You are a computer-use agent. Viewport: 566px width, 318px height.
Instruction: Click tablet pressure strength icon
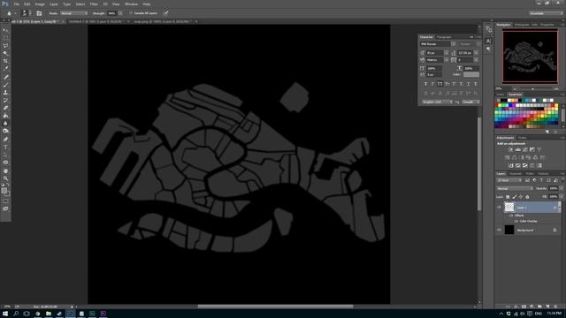(165, 13)
